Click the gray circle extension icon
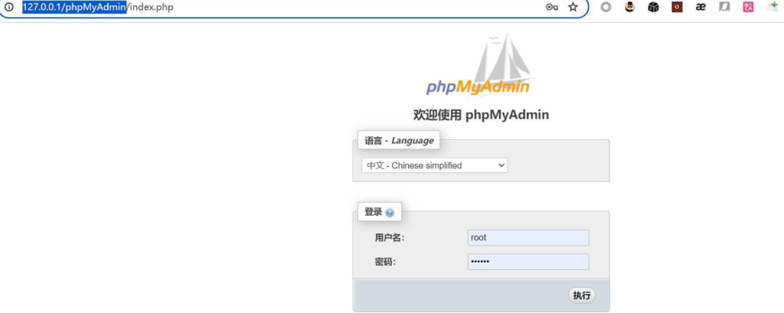 606,7
